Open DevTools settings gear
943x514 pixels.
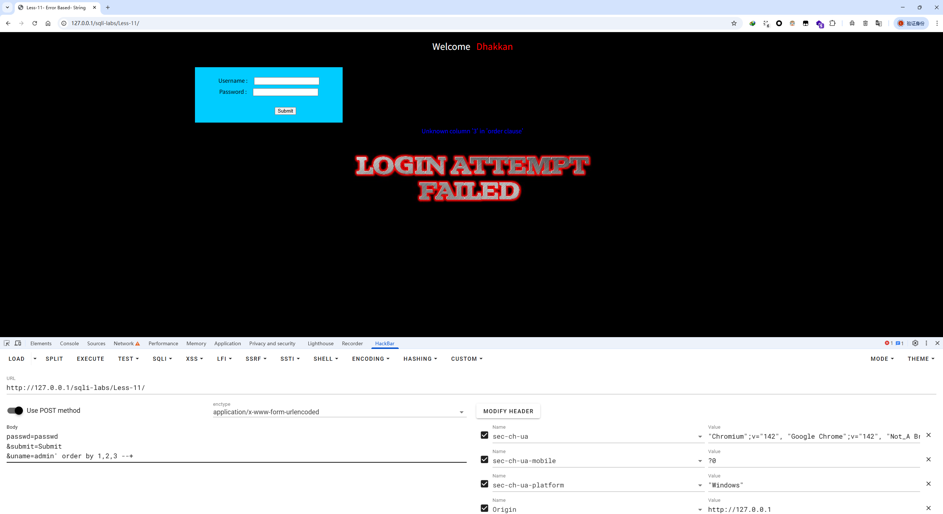click(915, 343)
